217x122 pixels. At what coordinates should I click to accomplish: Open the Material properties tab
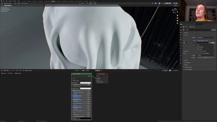[181, 60]
